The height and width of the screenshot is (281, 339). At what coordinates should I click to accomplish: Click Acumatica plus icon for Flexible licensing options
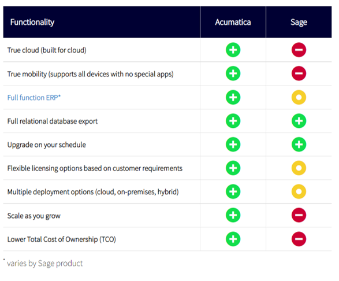click(233, 168)
